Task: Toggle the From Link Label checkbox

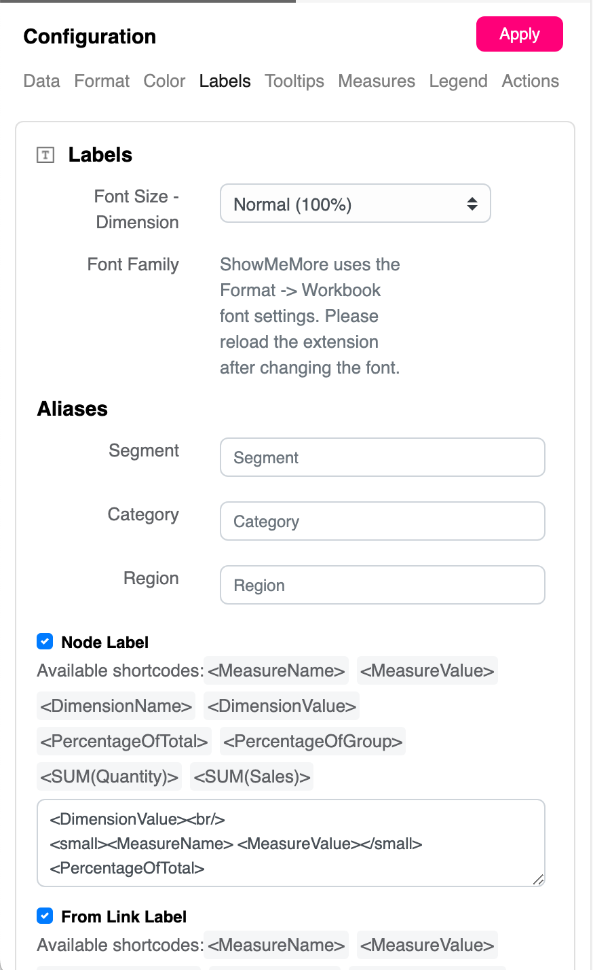Action: coord(45,916)
